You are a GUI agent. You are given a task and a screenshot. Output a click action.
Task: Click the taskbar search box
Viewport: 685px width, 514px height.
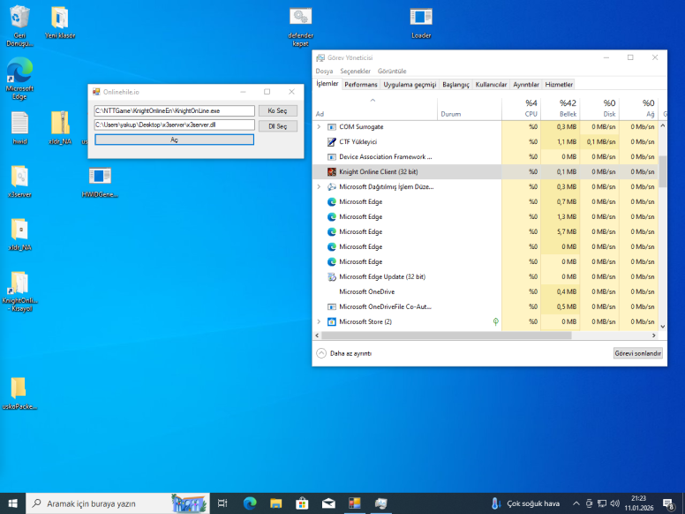[x=118, y=503]
